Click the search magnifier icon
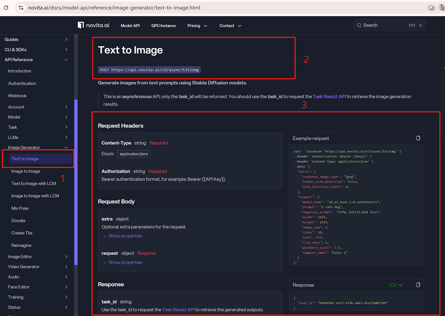This screenshot has height=316, width=445. [x=359, y=25]
